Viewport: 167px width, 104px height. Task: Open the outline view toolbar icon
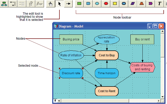click(x=13, y=4)
